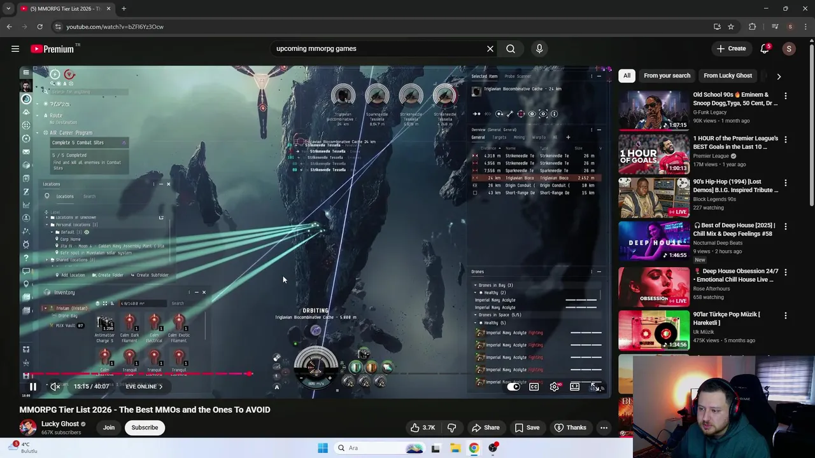Toggle the autoplay switch

click(514, 387)
